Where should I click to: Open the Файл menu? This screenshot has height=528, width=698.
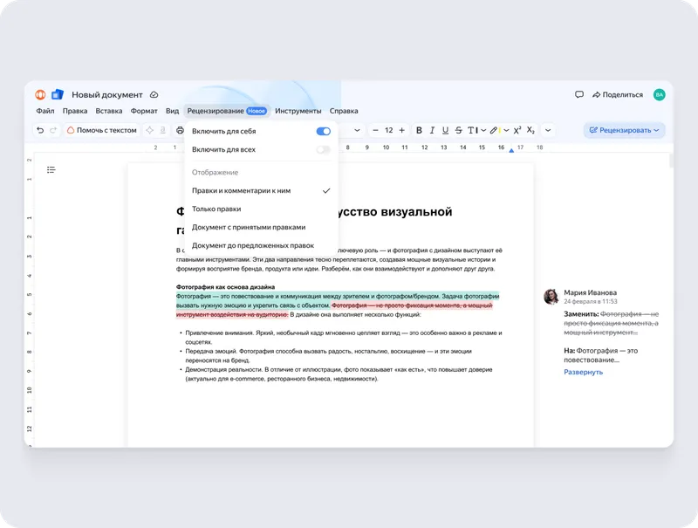click(x=45, y=111)
